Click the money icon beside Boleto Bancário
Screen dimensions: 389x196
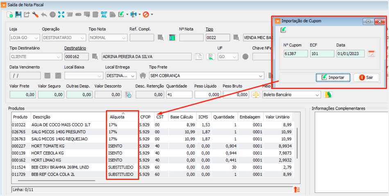pos(328,95)
